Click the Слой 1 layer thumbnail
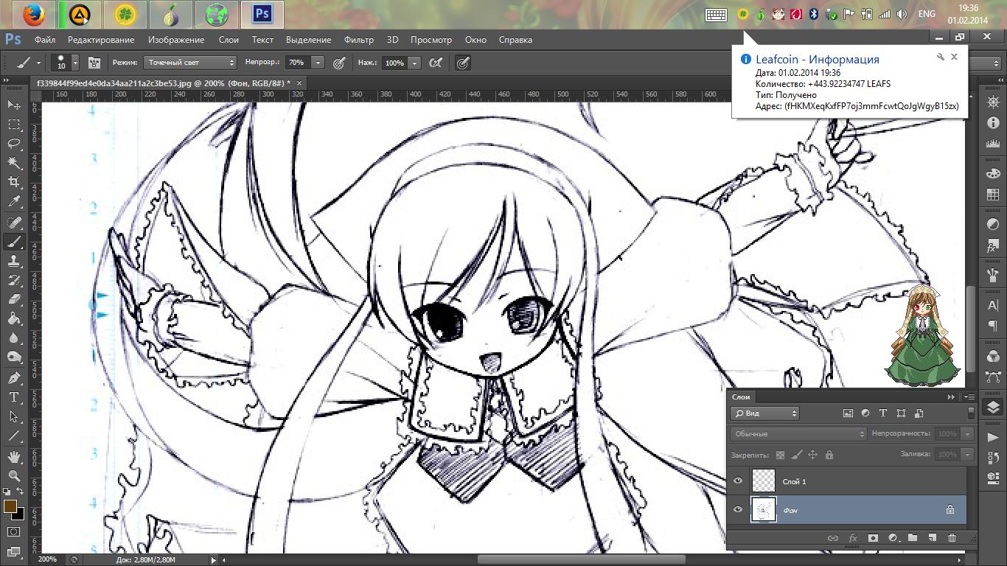 [x=764, y=481]
